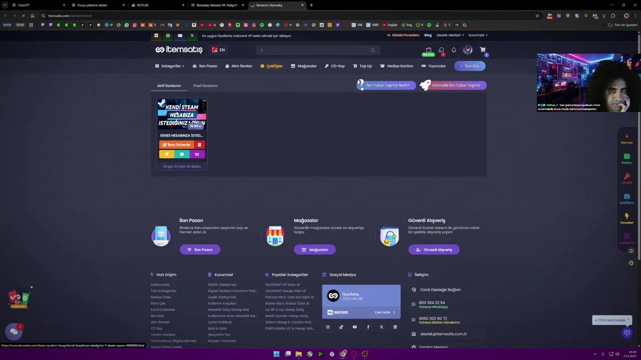The image size is (641, 360).
Task: Select Aktif İlanlarım tab
Action: (169, 86)
